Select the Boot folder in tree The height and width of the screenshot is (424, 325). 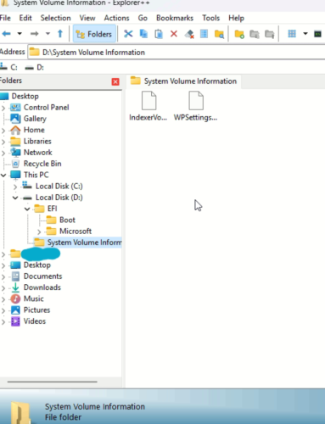[x=67, y=220]
